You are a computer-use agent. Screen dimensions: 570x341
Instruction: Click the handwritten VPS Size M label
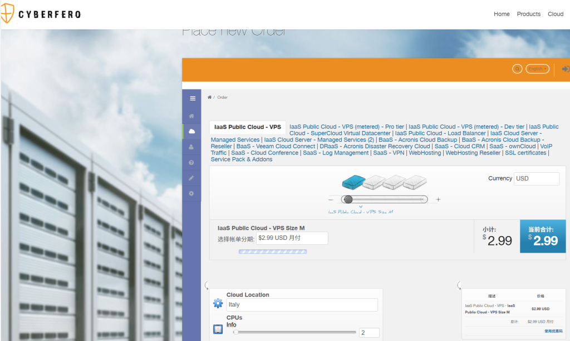click(361, 212)
